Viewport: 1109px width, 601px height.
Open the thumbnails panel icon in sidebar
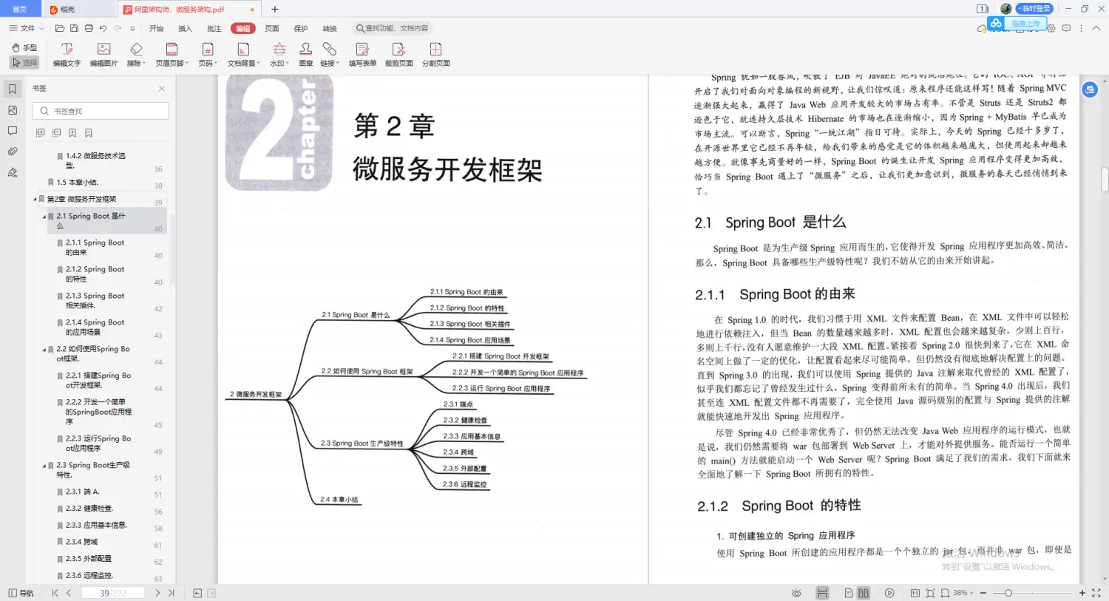tap(13, 110)
